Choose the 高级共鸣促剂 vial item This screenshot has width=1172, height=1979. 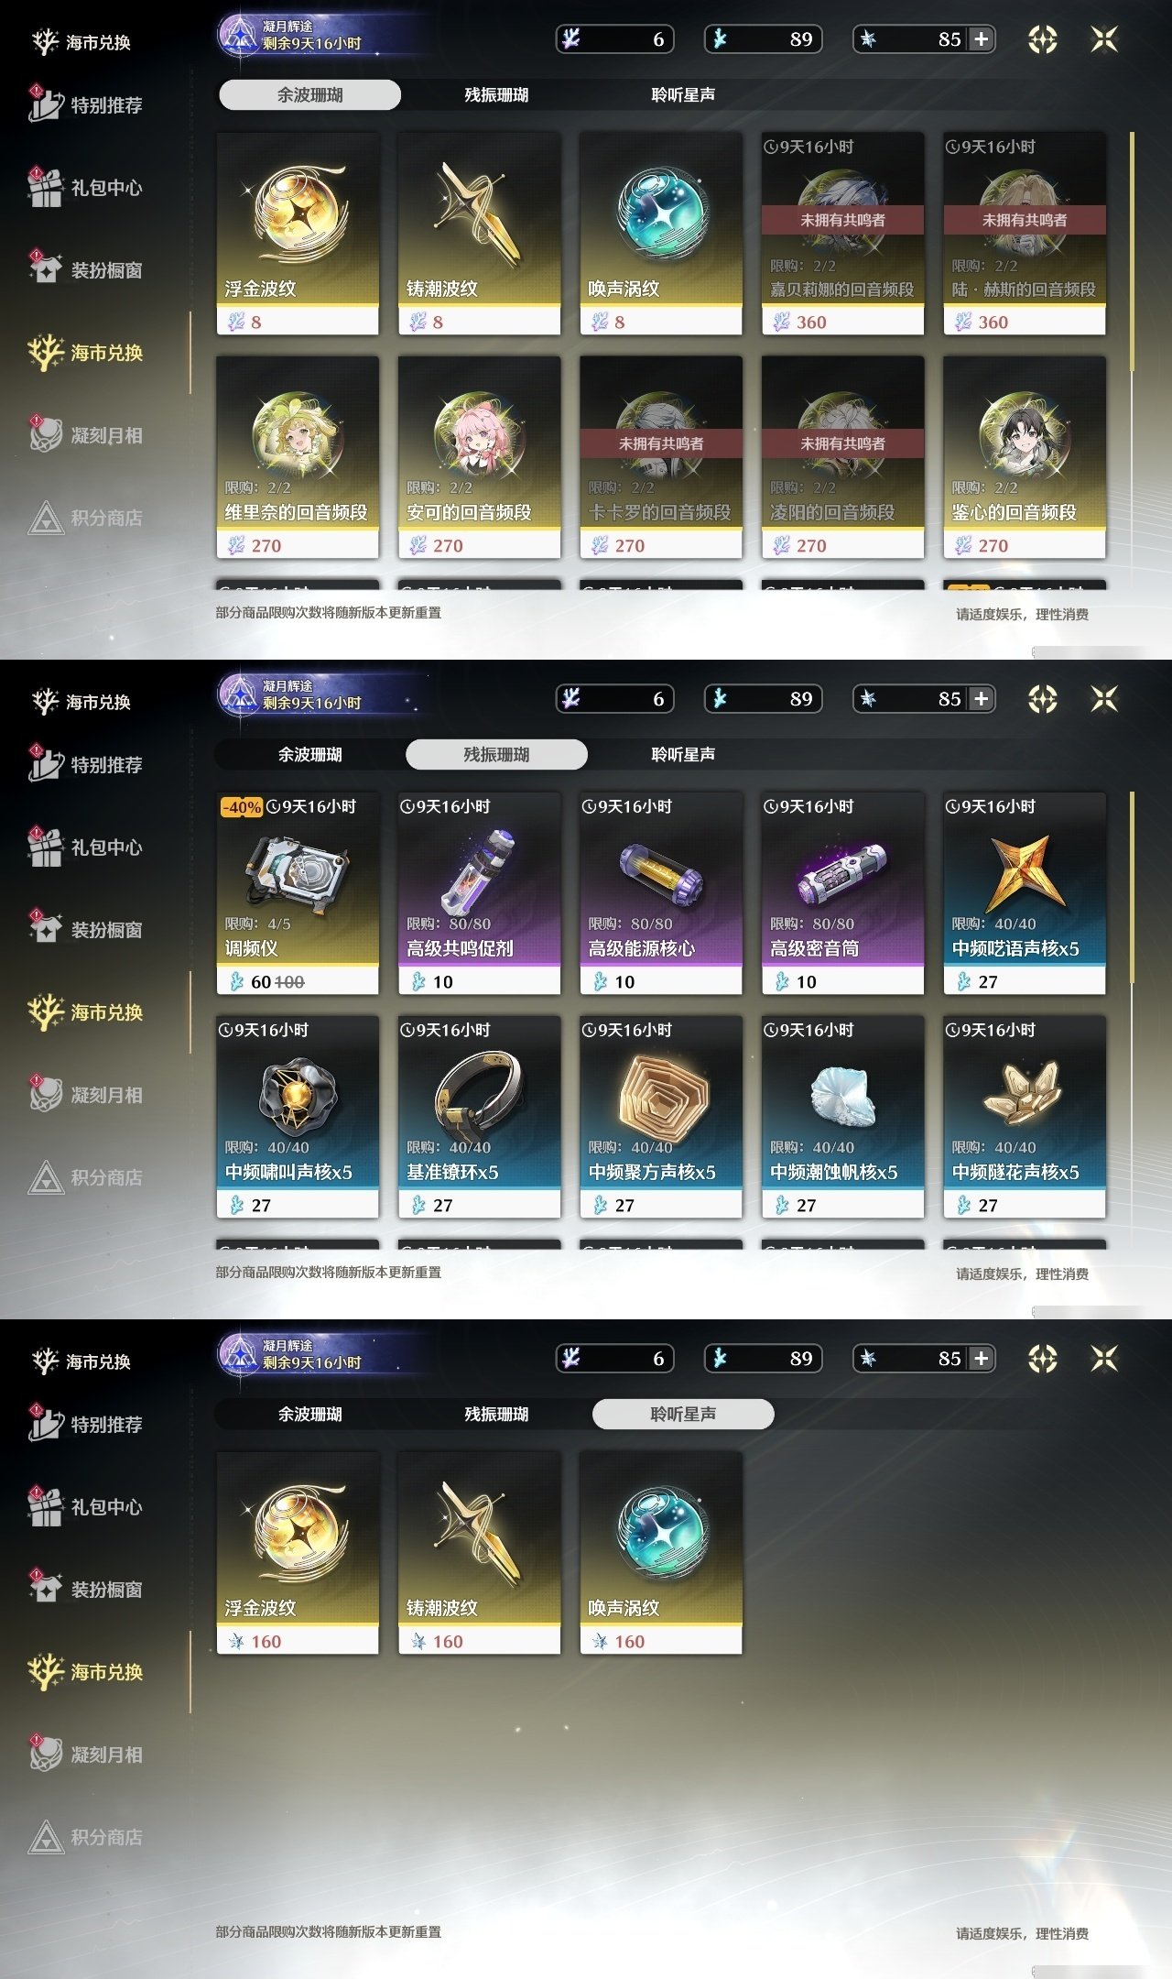pyautogui.click(x=479, y=893)
